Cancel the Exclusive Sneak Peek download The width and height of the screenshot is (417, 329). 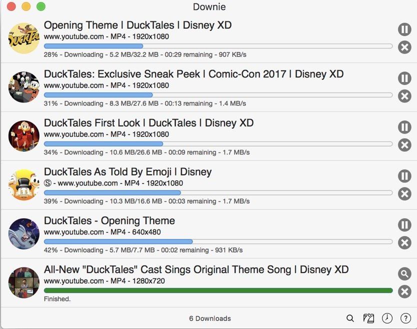click(404, 96)
